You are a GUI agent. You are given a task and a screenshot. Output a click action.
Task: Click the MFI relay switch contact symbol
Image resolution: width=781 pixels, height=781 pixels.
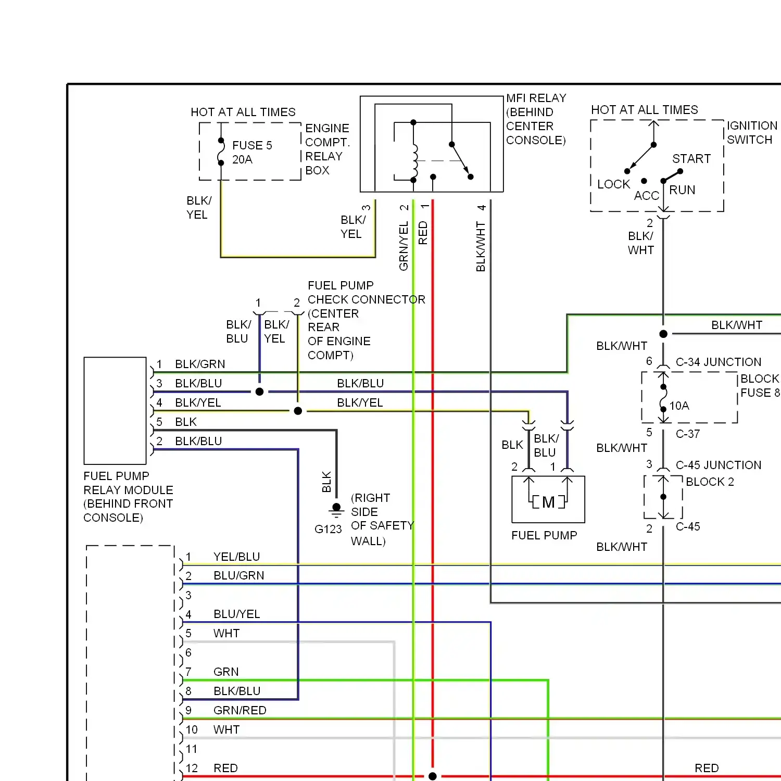[x=461, y=161]
